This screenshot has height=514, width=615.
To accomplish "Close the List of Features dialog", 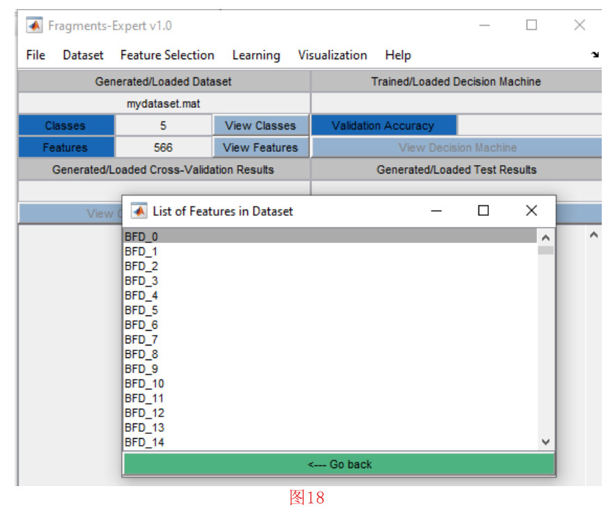I will tap(531, 211).
